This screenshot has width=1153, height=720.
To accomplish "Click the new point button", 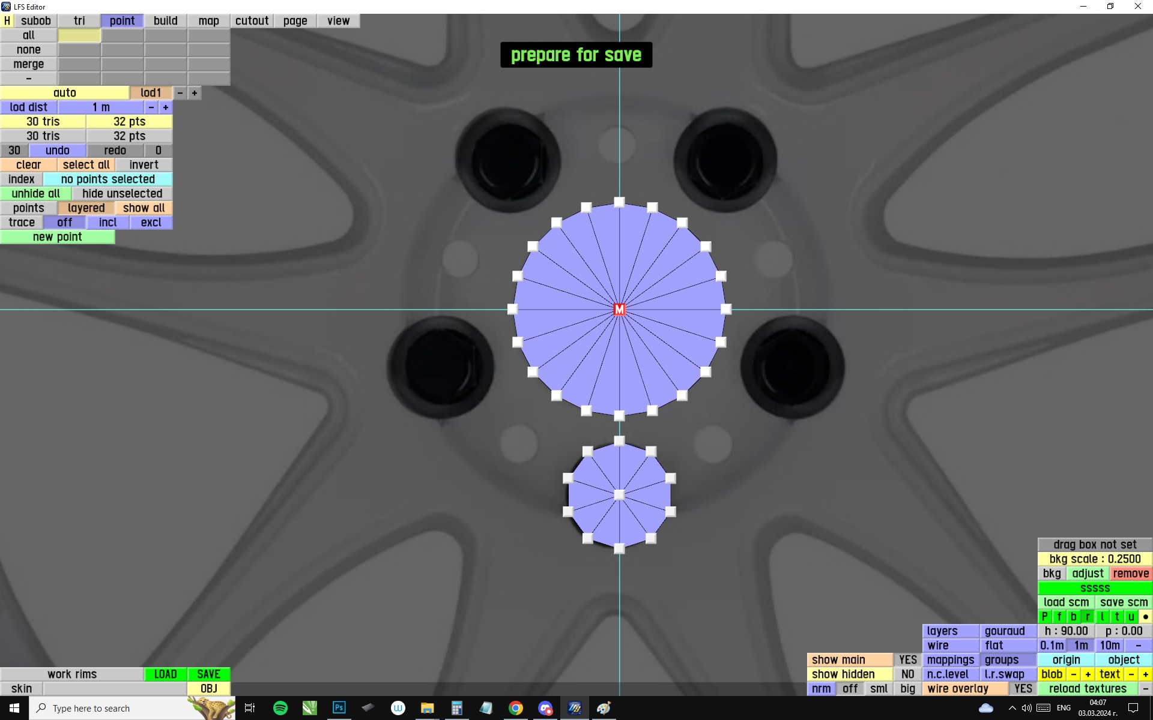I will [58, 237].
